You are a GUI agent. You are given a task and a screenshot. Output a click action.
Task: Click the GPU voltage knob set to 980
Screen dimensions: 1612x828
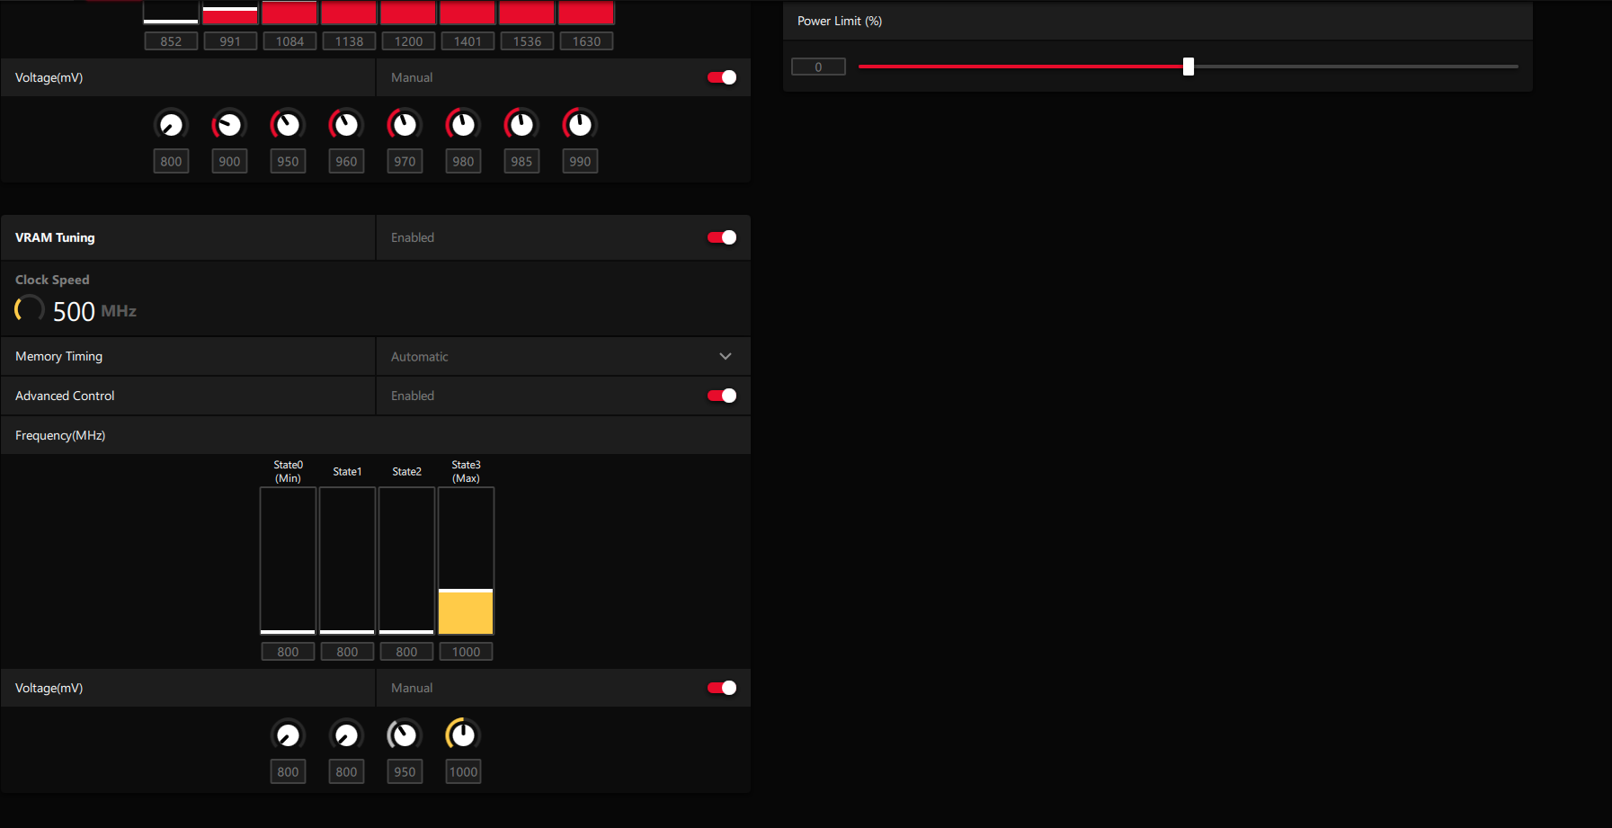[463, 125]
